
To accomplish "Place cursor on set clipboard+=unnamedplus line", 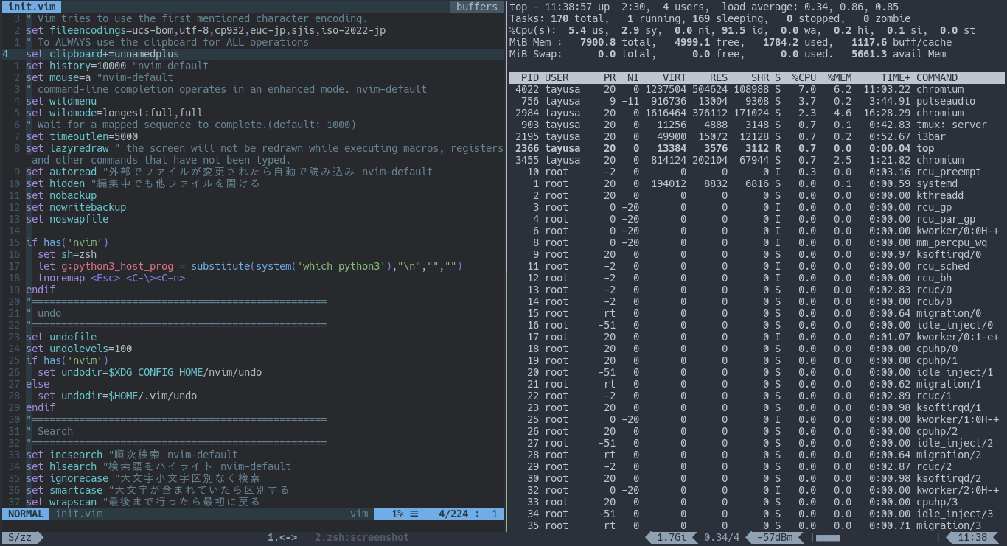I will point(102,54).
